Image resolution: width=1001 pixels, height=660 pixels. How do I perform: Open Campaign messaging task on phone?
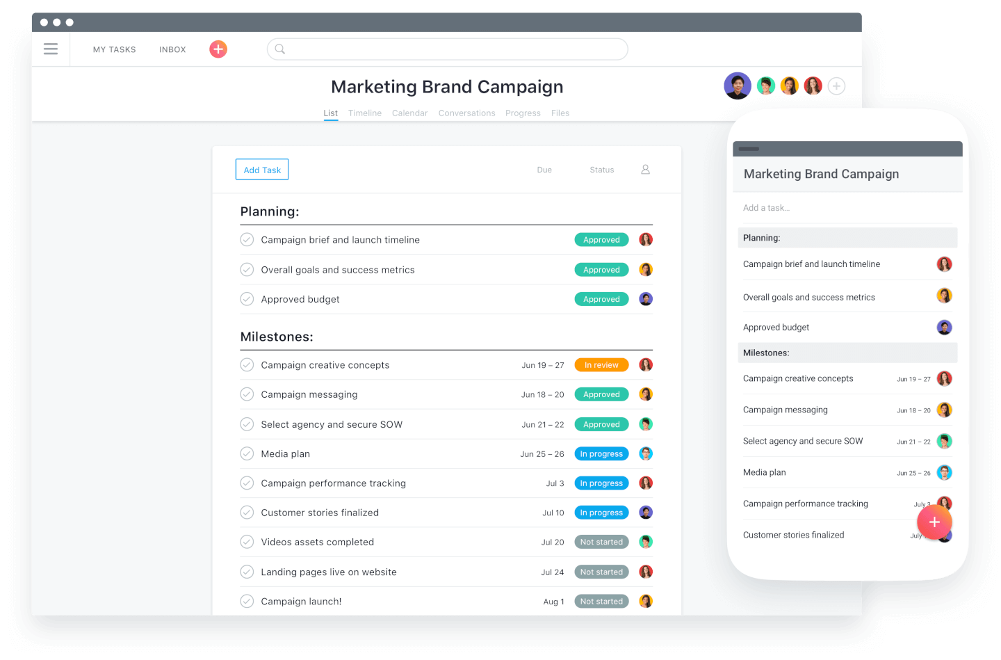786,410
